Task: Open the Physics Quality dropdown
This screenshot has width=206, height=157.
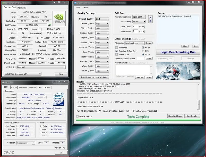Action: pos(102,38)
